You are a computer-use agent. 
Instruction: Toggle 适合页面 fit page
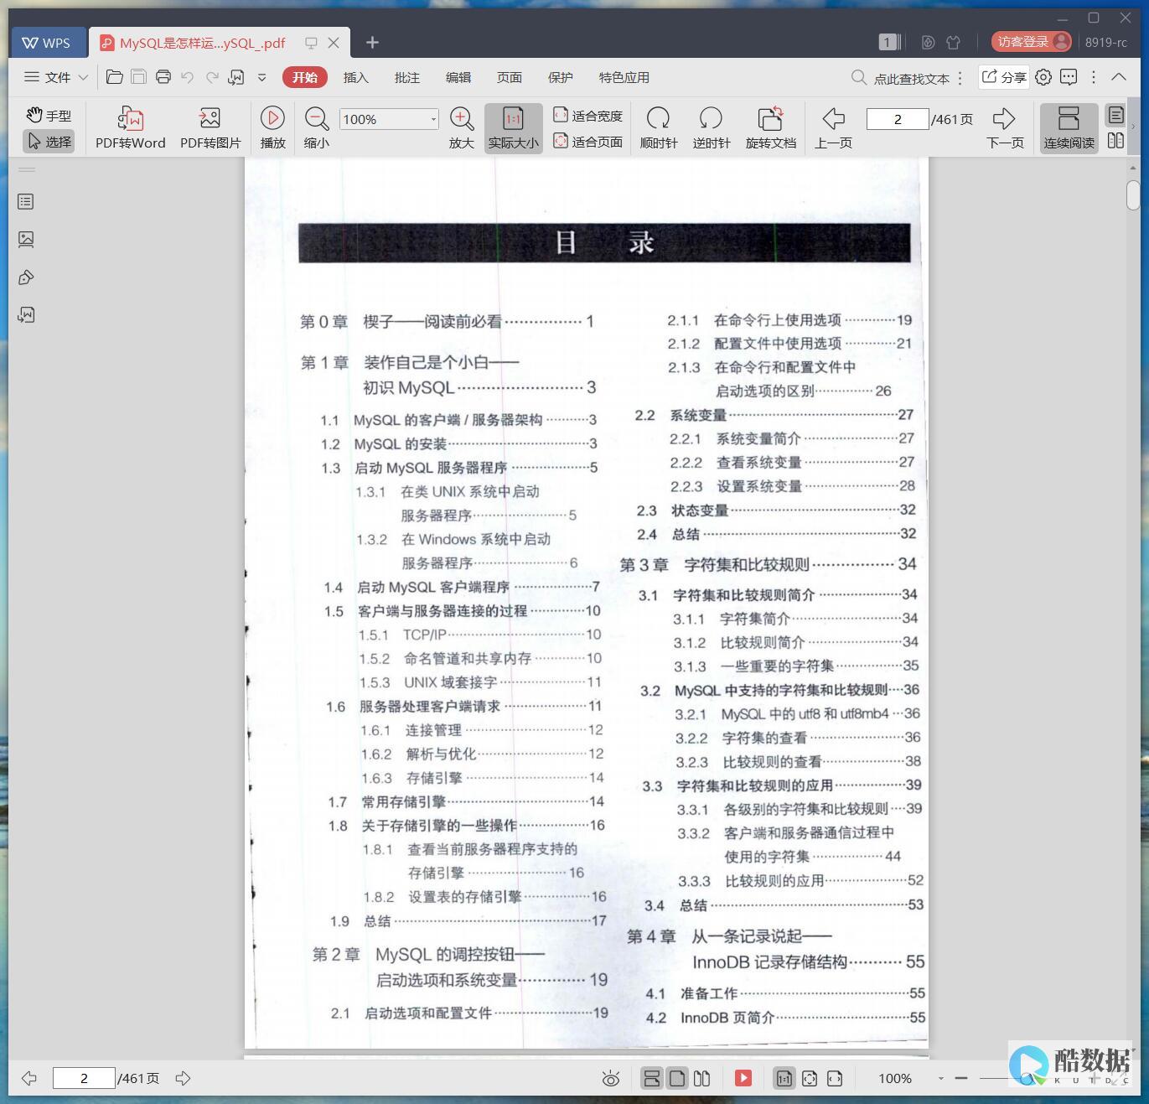587,142
